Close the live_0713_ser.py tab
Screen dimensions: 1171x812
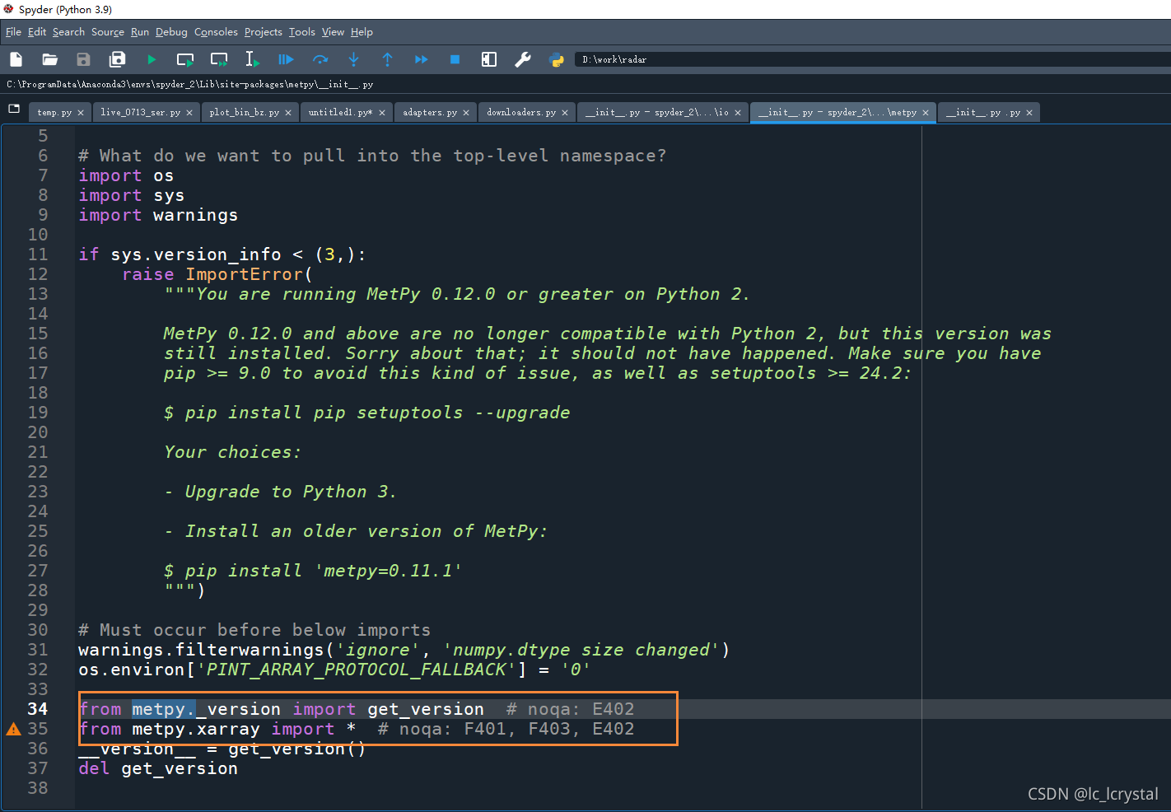[x=189, y=113]
